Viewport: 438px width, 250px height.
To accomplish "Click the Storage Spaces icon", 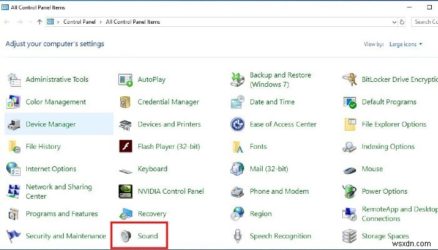I will (x=349, y=236).
